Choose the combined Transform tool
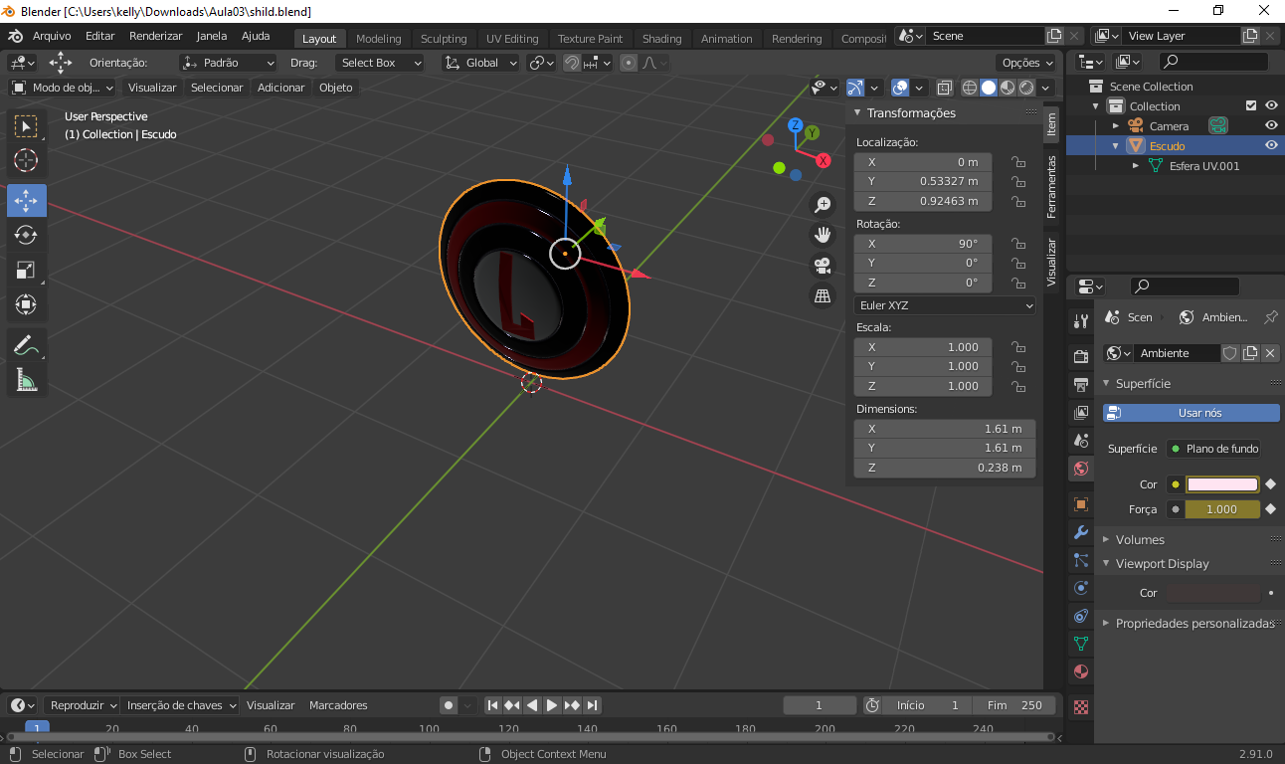 tap(27, 304)
